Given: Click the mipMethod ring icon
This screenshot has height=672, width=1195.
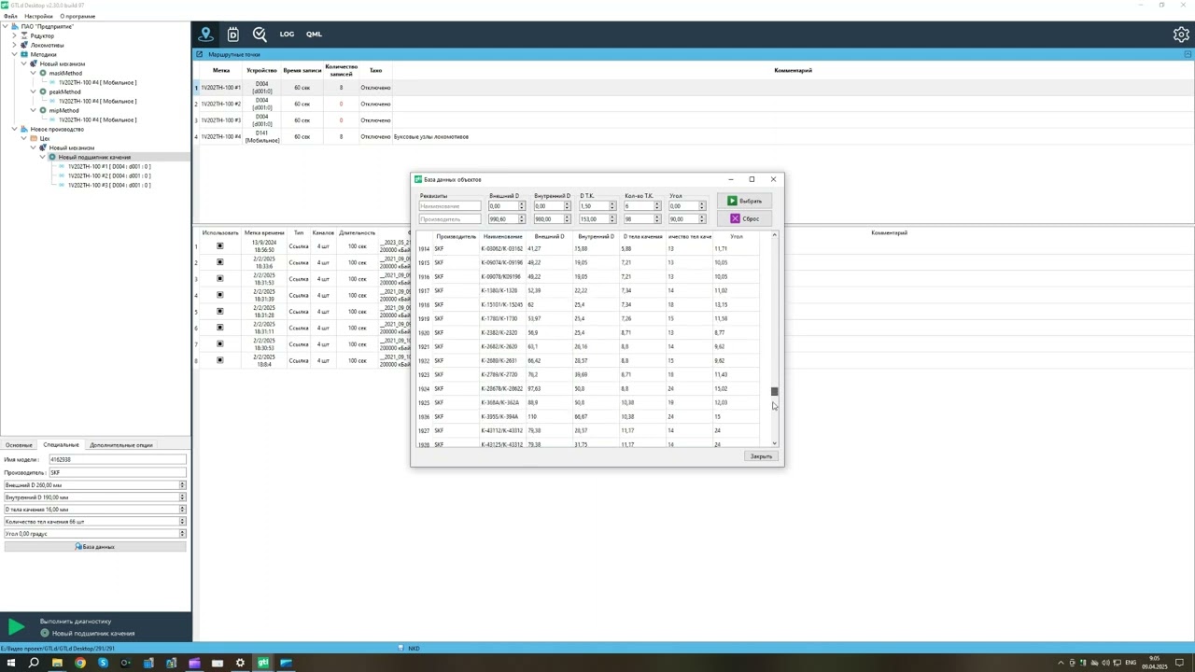Looking at the screenshot, I should tap(44, 110).
